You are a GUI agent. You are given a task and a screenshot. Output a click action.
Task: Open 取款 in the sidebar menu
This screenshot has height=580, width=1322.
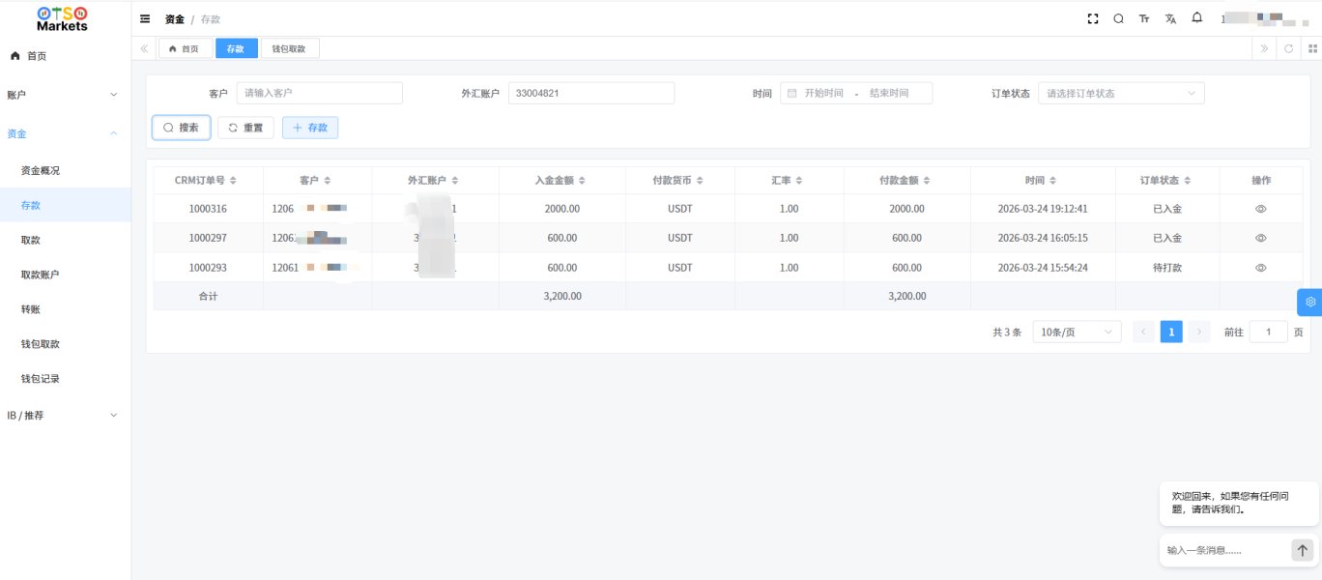(31, 240)
